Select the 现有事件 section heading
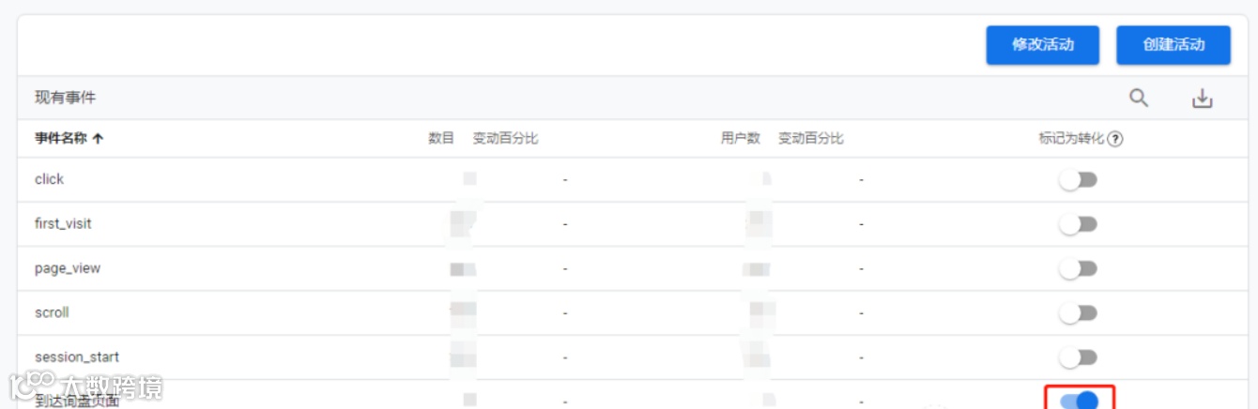Image resolution: width=1258 pixels, height=409 pixels. click(x=66, y=98)
